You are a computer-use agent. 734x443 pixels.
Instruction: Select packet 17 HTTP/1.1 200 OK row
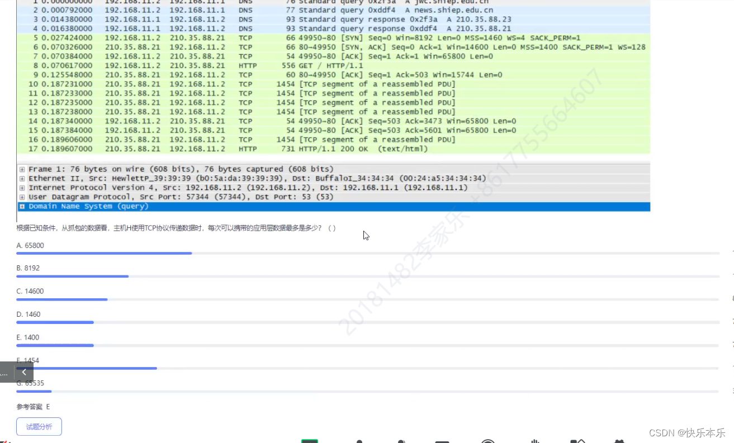coord(333,149)
